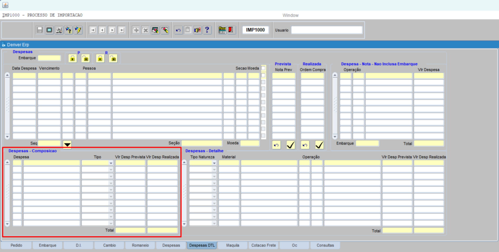Viewport: 499px width, 252px height.
Task: Tick the header checkbox next to Moeda
Action: pyautogui.click(x=263, y=68)
